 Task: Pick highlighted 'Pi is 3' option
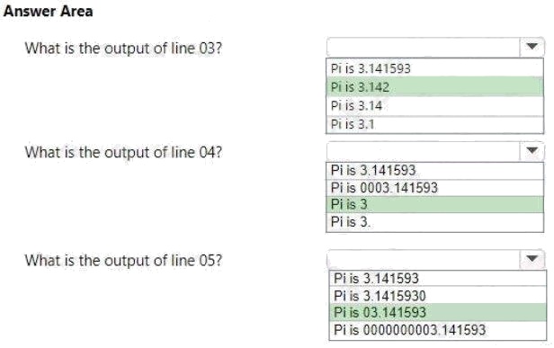coord(434,204)
